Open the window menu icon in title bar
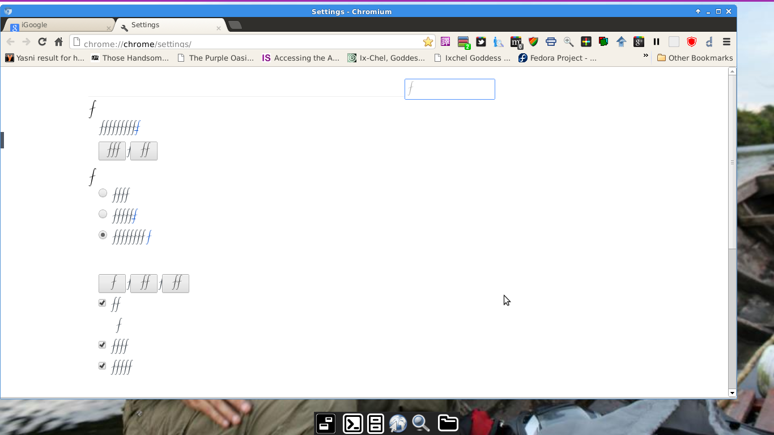Viewport: 774px width, 435px height. (x=8, y=11)
